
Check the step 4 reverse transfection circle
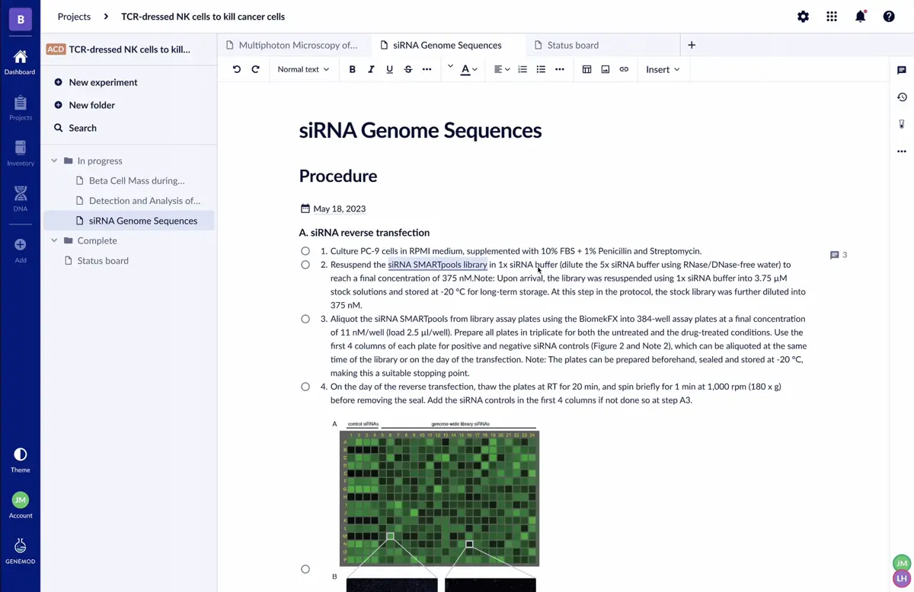pyautogui.click(x=305, y=387)
